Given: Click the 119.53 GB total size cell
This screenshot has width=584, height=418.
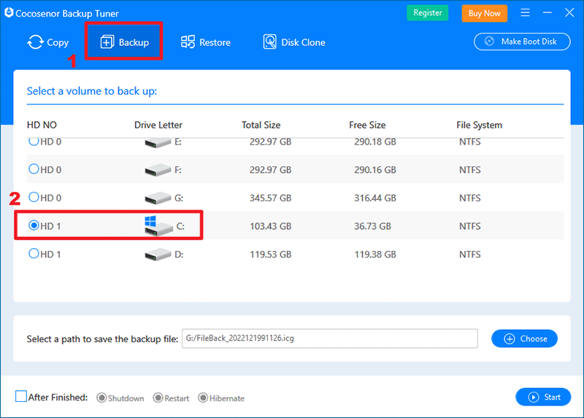Looking at the screenshot, I should click(x=270, y=255).
